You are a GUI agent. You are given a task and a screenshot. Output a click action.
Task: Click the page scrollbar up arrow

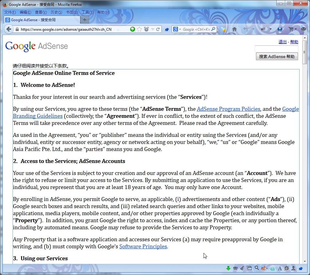305,38
